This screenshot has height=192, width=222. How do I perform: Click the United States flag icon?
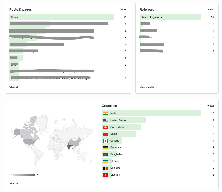[106, 120]
